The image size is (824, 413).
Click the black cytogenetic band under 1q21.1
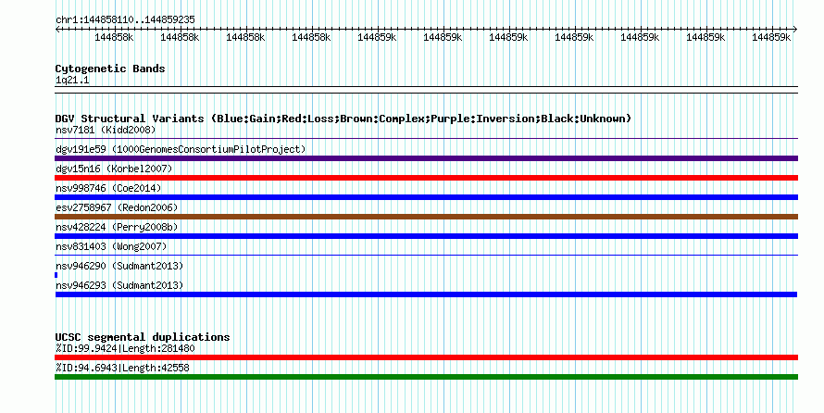tap(426, 90)
